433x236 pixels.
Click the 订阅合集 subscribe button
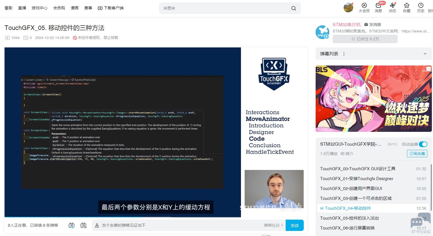click(x=417, y=154)
